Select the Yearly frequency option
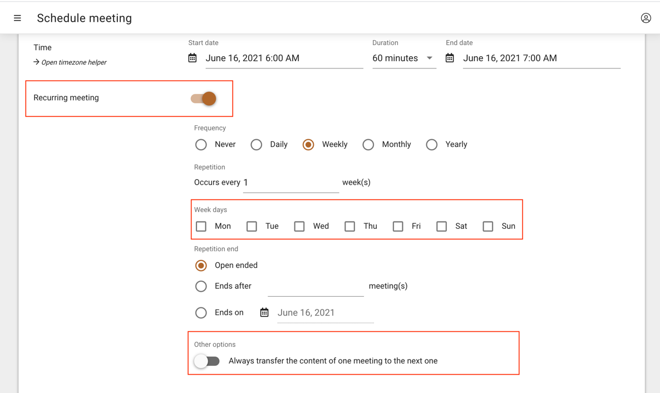 431,145
